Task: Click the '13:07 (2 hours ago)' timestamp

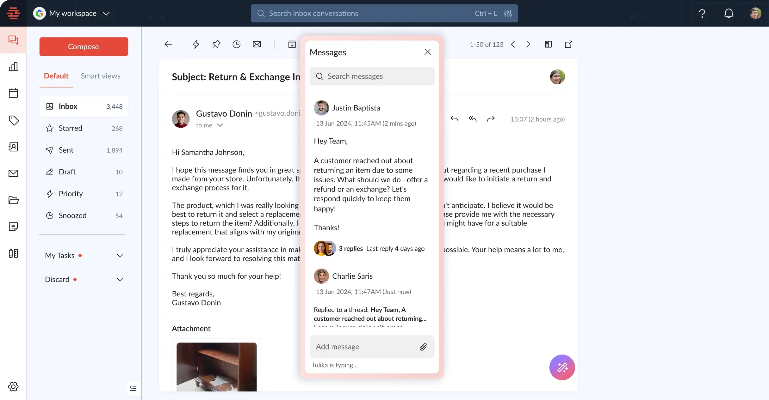Action: (537, 119)
